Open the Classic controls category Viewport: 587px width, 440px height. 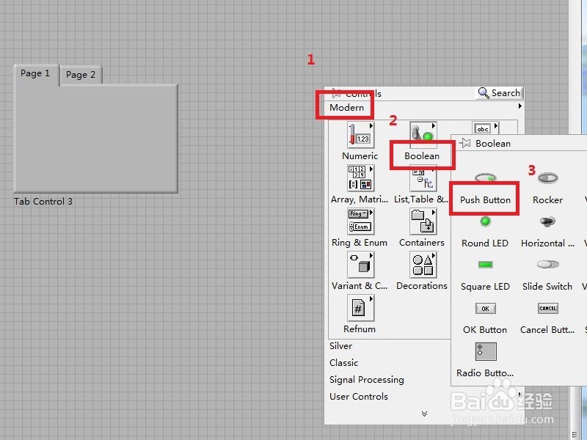pos(343,362)
